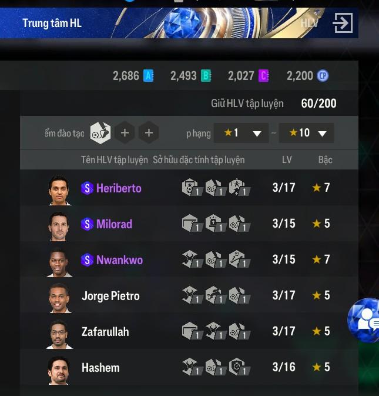
Task: Open the blue gem chat bubble icon
Action: pyautogui.click(x=363, y=320)
